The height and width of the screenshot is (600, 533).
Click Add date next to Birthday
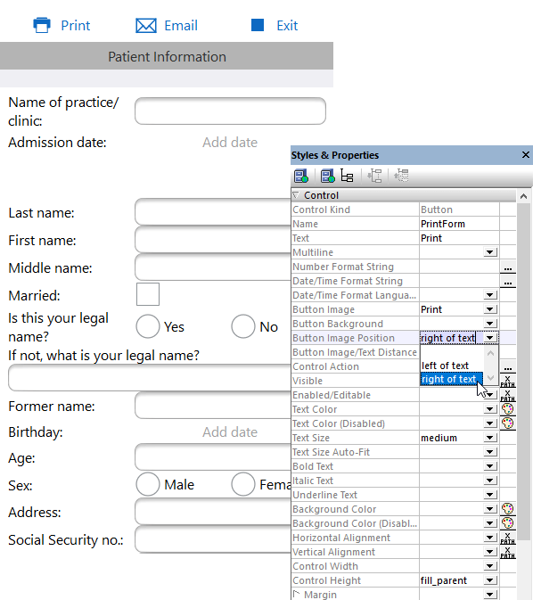tap(230, 432)
